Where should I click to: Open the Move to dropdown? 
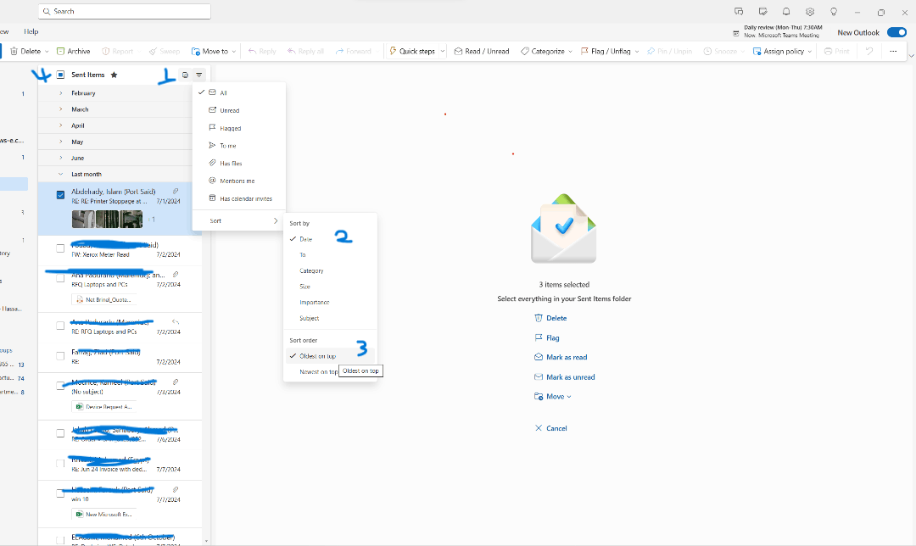pos(212,51)
